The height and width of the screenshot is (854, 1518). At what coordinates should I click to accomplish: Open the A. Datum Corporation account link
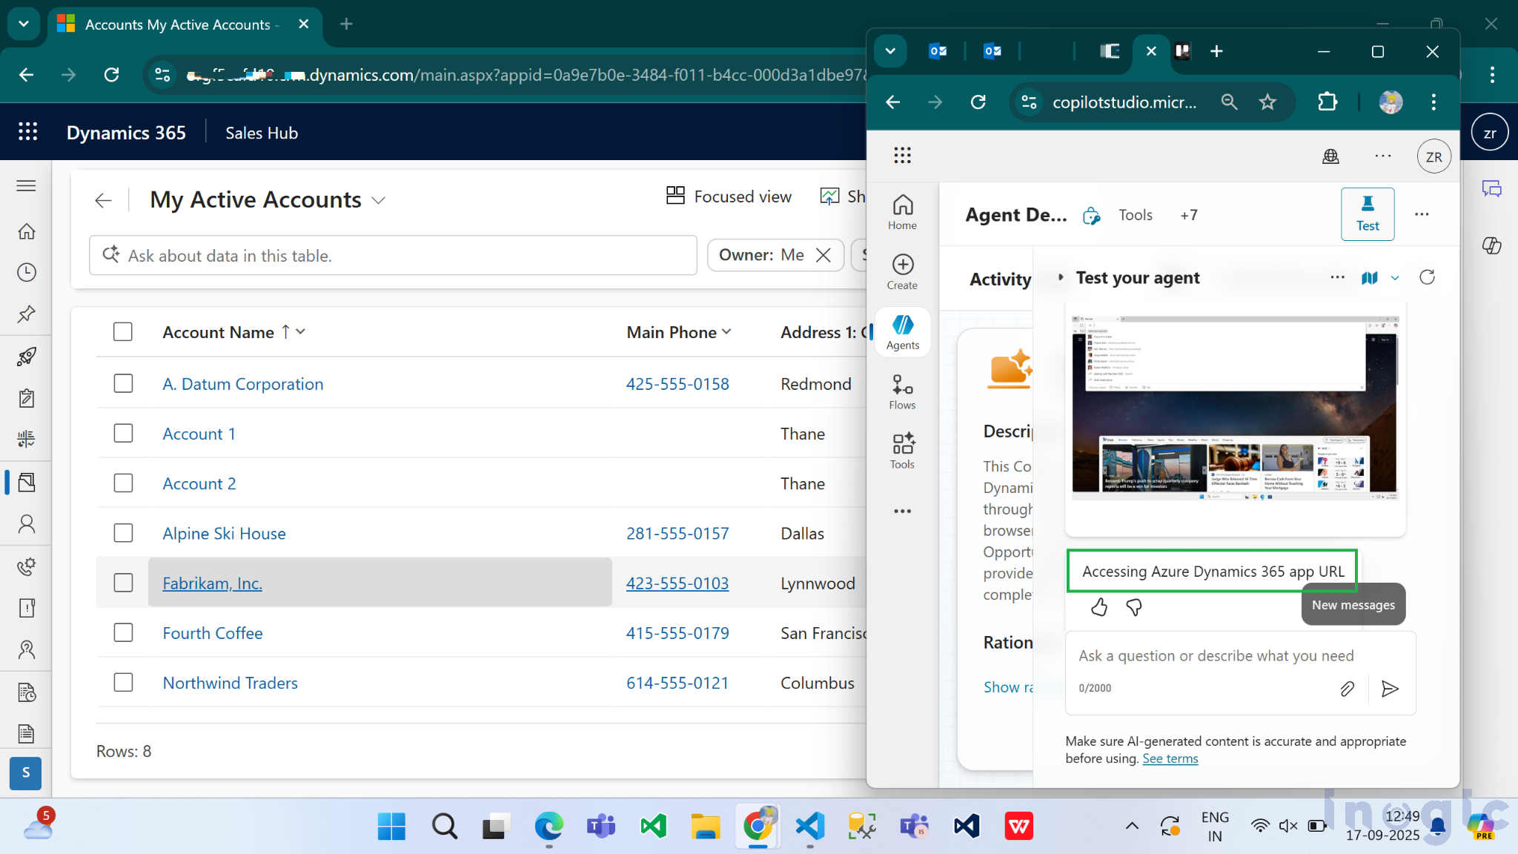pos(243,384)
